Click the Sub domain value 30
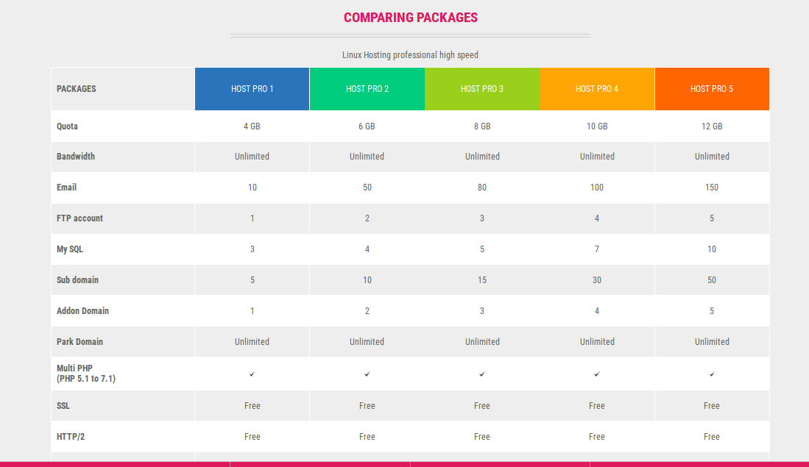 tap(597, 280)
